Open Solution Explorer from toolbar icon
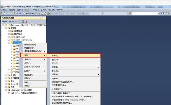The image size is (171, 105). [x=162, y=13]
